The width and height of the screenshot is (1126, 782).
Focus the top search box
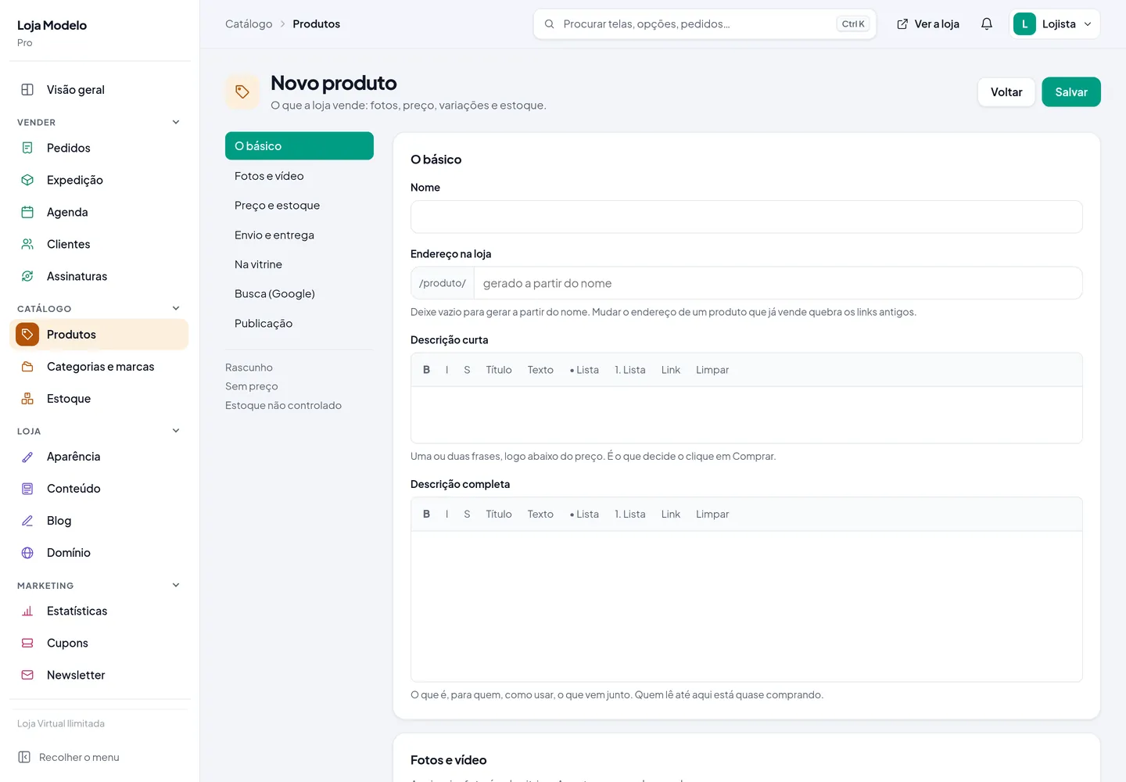coord(705,24)
